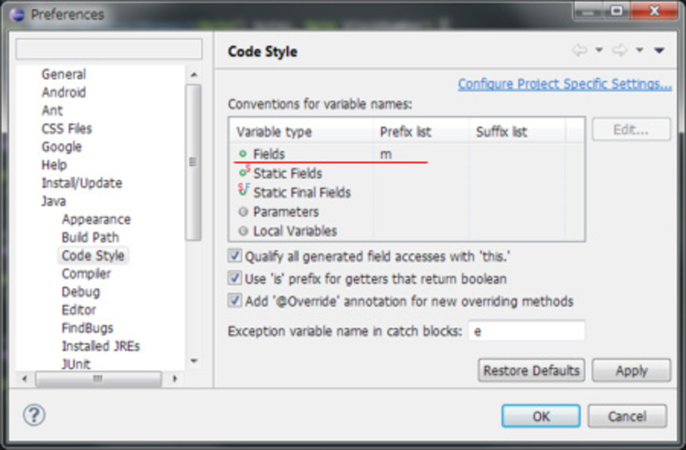Select the Static Fields icon row

click(244, 173)
